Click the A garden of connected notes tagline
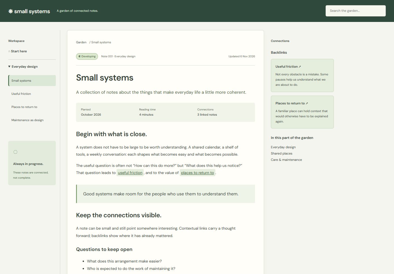 (x=77, y=11)
